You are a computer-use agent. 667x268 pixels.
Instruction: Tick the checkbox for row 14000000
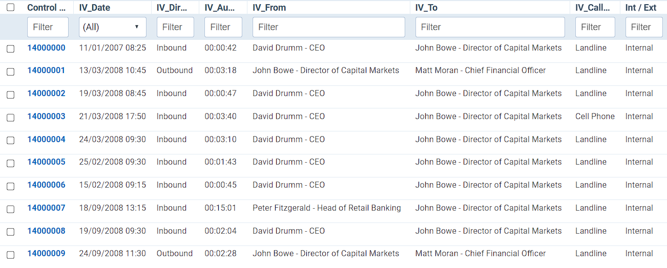click(10, 49)
